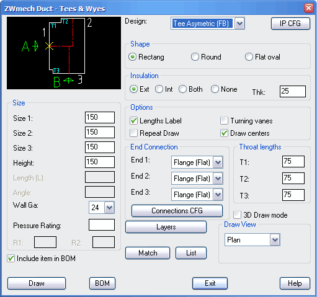Click the Layers button
This screenshot has width=317, height=297.
click(x=166, y=227)
